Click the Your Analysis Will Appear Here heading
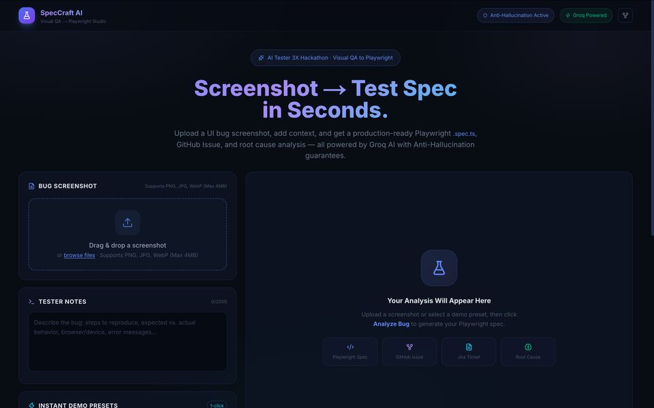This screenshot has width=654, height=408. 439,301
